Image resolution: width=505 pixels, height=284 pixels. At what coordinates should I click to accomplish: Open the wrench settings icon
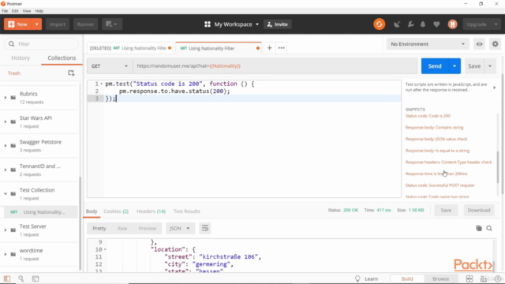(x=410, y=24)
